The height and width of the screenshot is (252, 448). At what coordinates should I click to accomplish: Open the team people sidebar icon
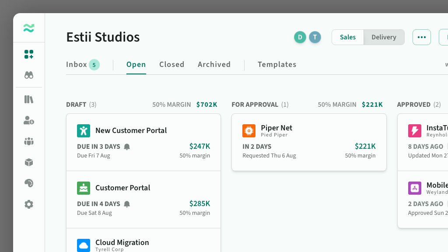[x=29, y=141]
